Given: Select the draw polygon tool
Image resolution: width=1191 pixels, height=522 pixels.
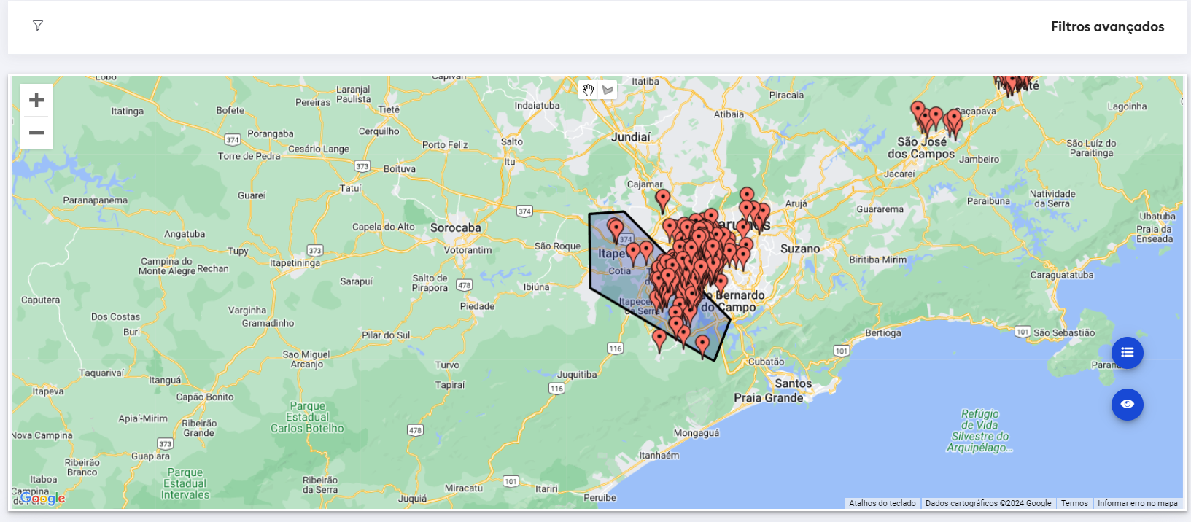Looking at the screenshot, I should (608, 90).
